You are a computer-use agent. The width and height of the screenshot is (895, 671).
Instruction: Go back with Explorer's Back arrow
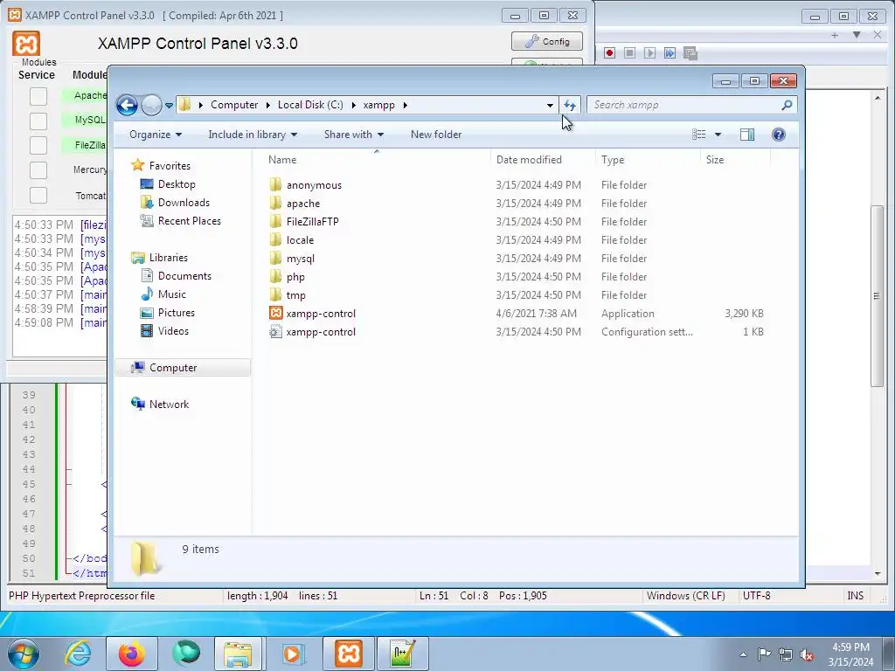click(x=128, y=105)
